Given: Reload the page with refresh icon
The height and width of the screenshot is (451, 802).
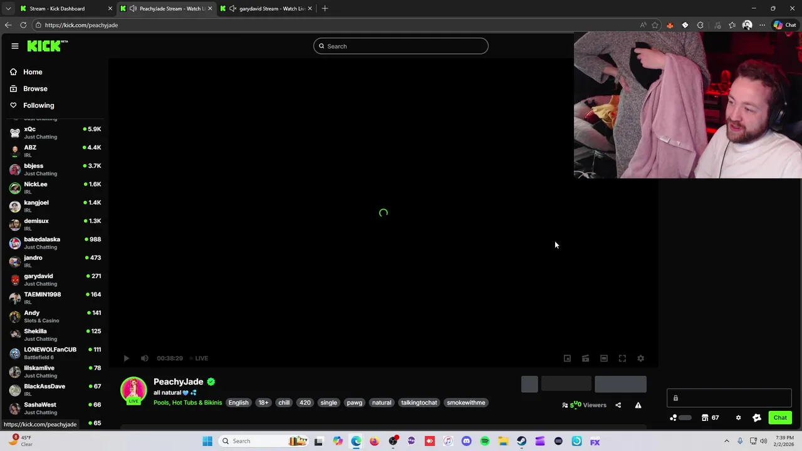Looking at the screenshot, I should tap(23, 25).
